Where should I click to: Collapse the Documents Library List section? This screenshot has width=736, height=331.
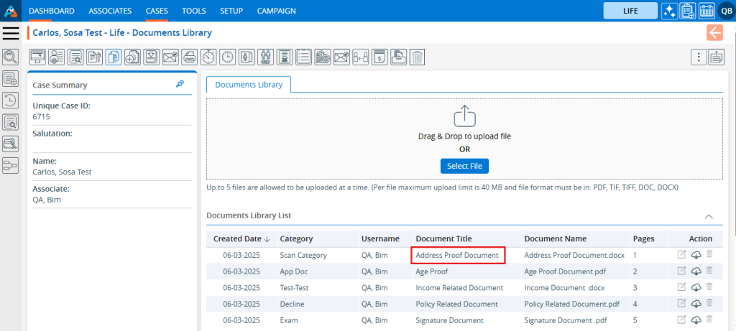709,215
